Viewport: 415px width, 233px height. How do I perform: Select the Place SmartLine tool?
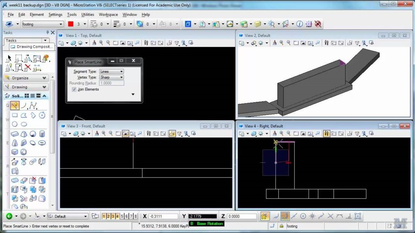[x=14, y=105]
